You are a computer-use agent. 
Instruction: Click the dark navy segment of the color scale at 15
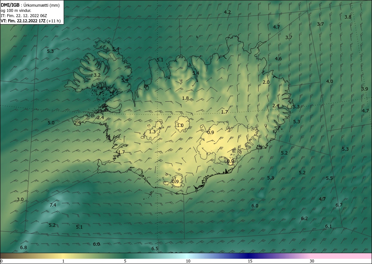250,256
